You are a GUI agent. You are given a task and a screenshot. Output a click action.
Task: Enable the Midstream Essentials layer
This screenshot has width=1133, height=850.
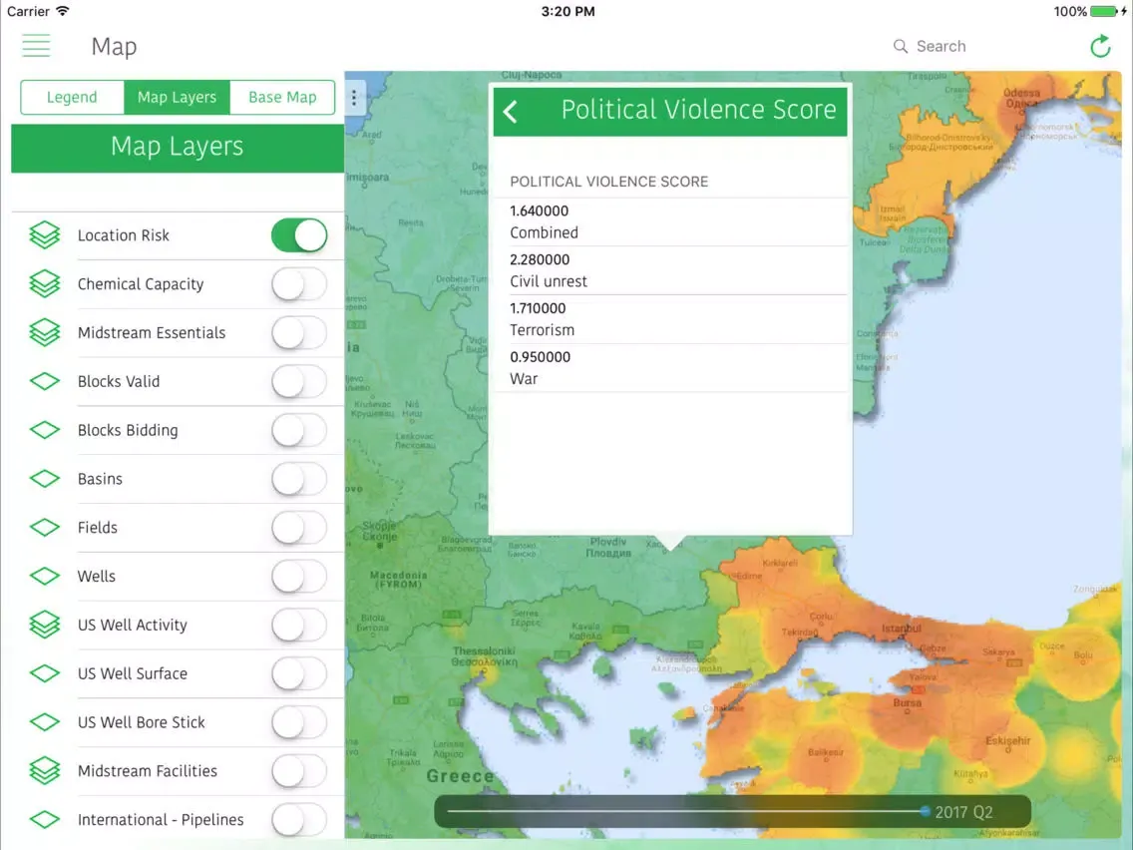coord(299,332)
